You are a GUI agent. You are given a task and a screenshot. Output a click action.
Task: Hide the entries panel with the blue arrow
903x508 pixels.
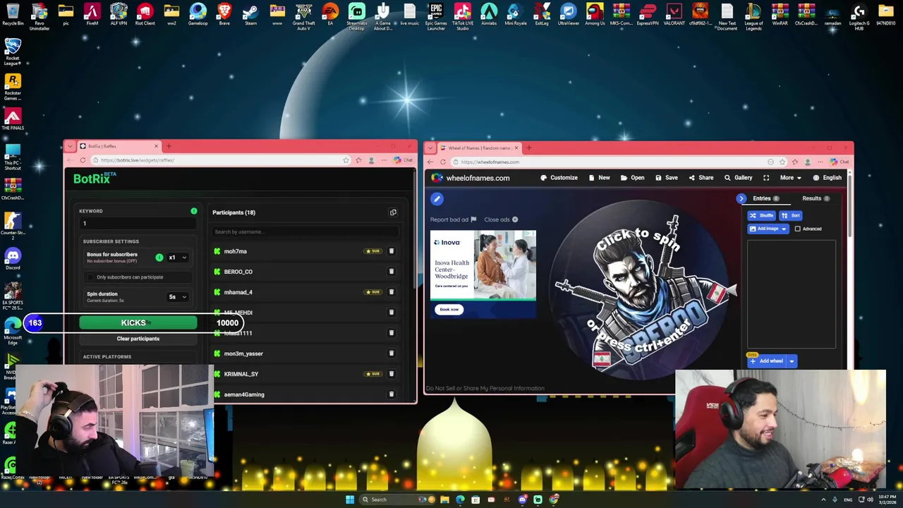tap(741, 199)
